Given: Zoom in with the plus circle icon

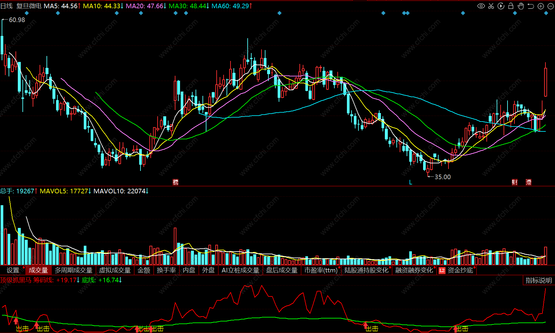Looking at the screenshot, I should 540,6.
